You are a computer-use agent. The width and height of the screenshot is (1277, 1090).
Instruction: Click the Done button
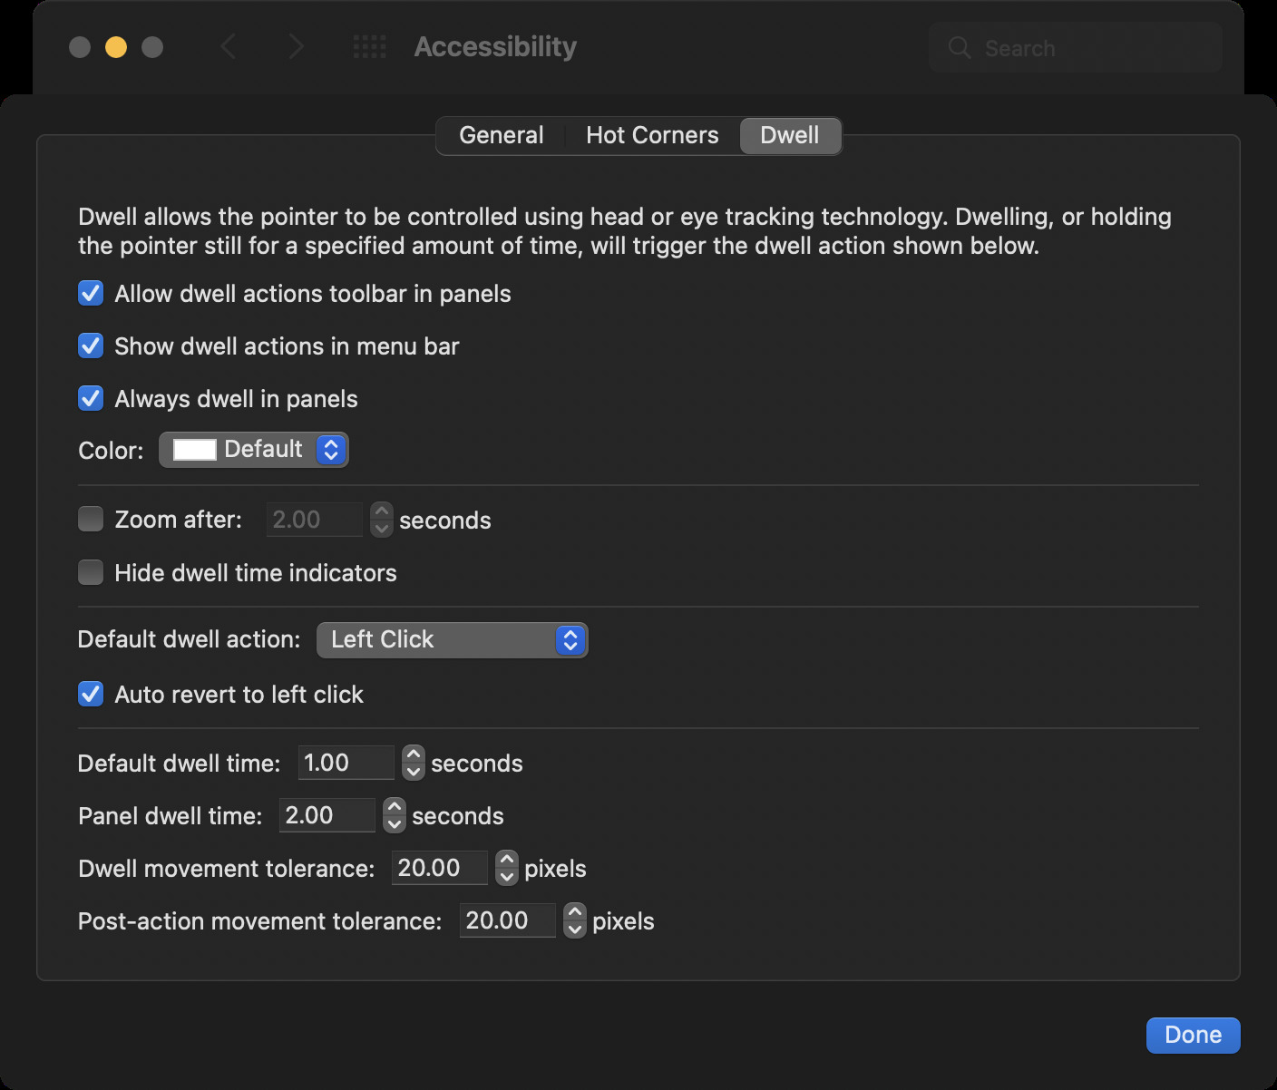pos(1193,1036)
